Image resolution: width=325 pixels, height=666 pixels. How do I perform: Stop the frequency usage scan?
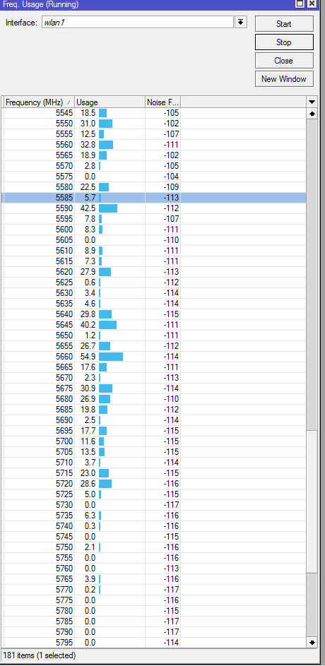coord(284,42)
